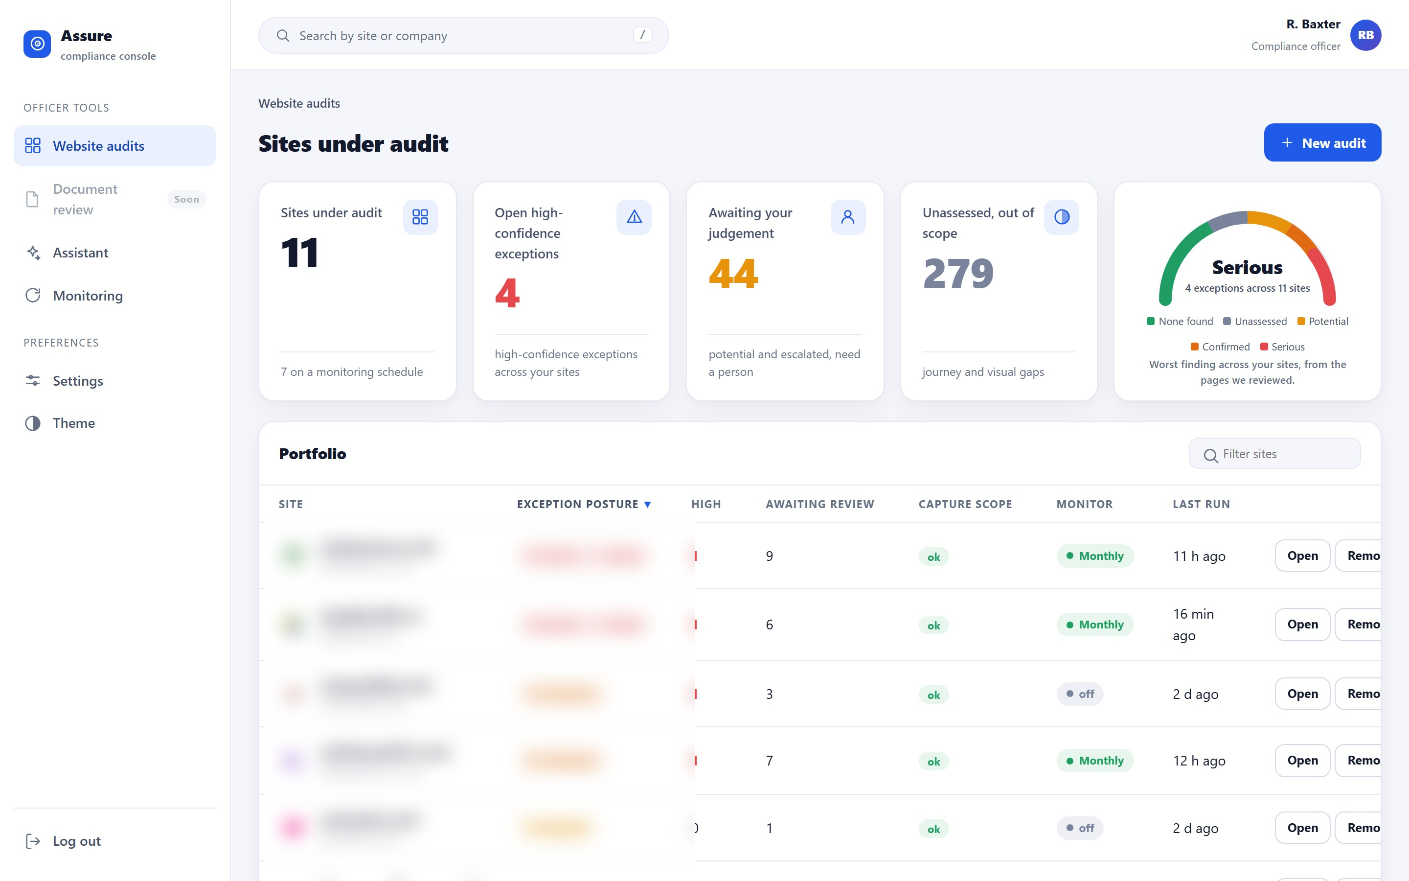
Task: Click Monthly monitor badge in 16 min row
Action: 1094,624
